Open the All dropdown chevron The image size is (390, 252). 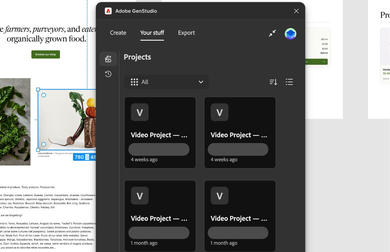pos(201,82)
